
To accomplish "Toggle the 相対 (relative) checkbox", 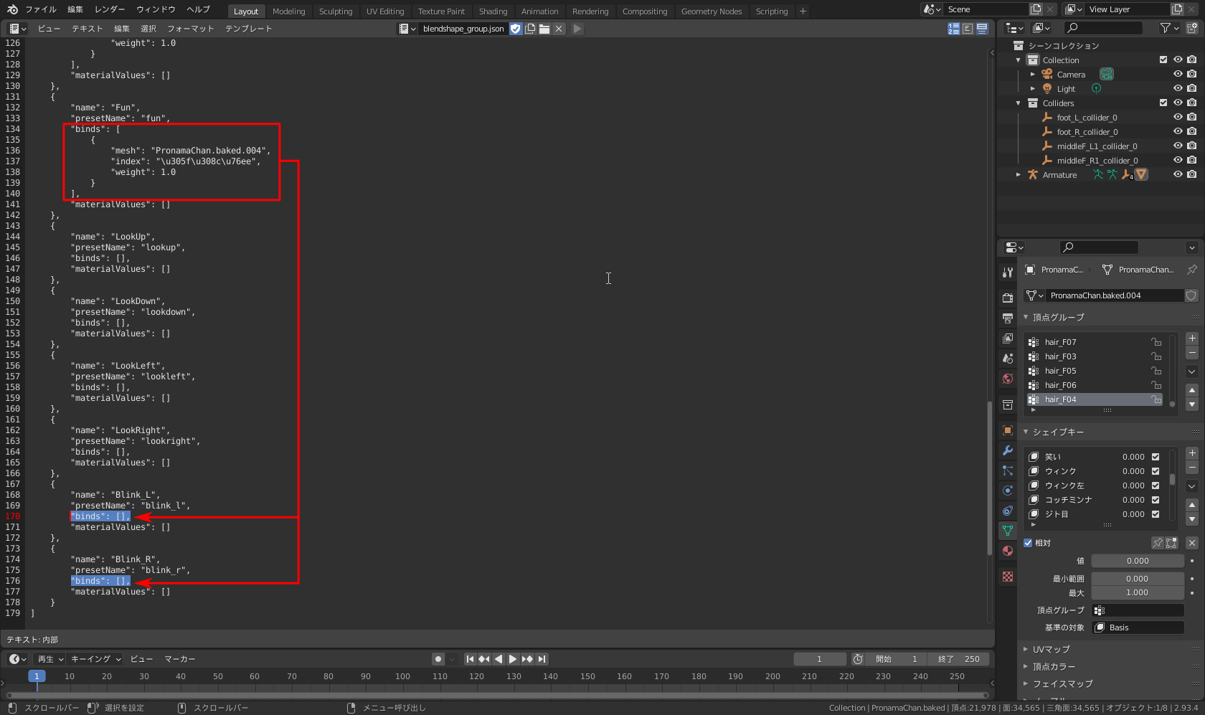I will [x=1028, y=543].
